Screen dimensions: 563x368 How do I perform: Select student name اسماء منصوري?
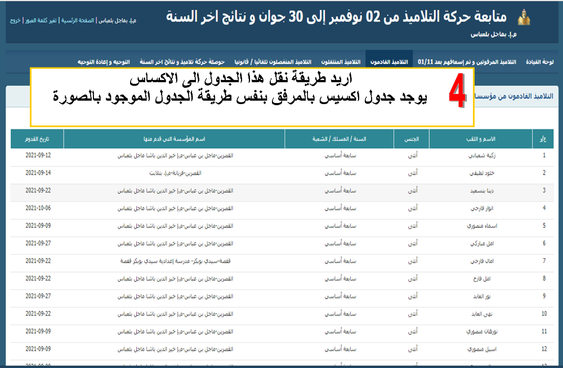[x=482, y=226]
